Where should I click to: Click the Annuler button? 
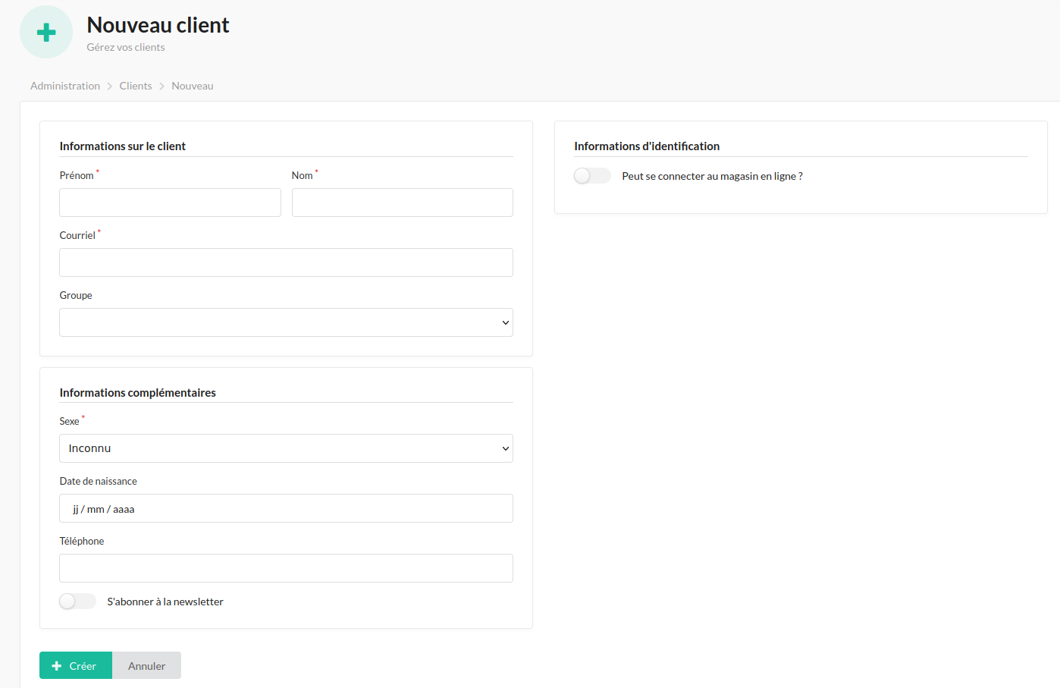click(x=146, y=665)
